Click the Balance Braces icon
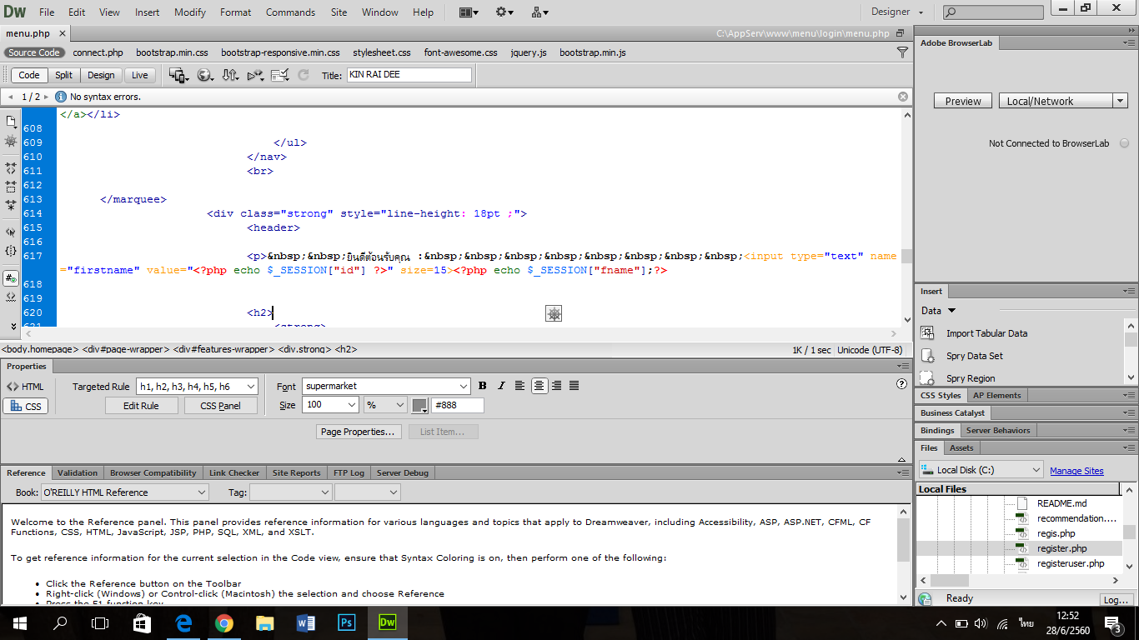1139x640 pixels. point(11,251)
